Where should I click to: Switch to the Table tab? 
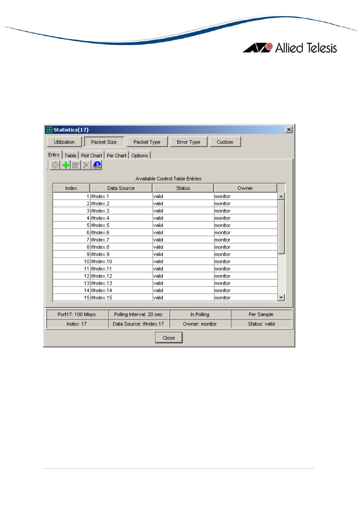71,155
